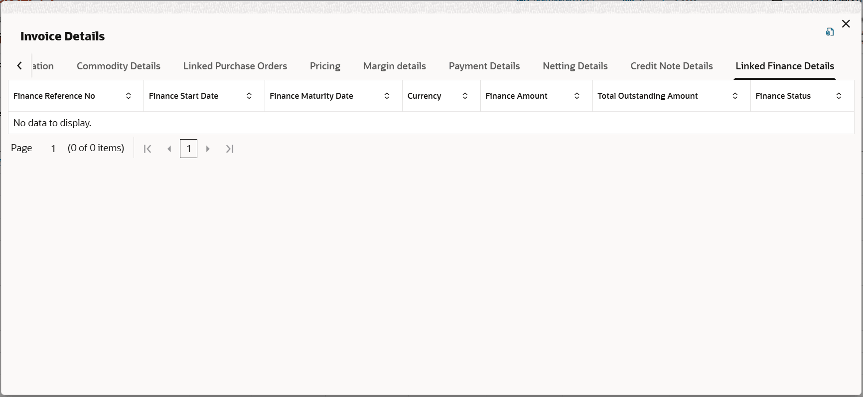
Task: Go to the last page
Action: coord(230,149)
